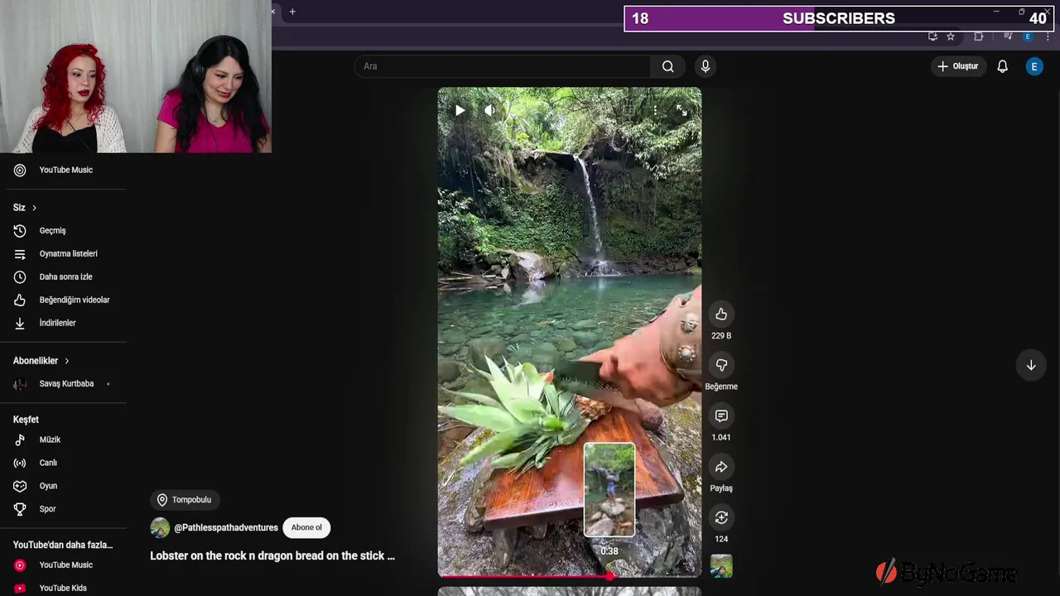Viewport: 1060px width, 596px height.
Task: Click the 'YouTube'dan daha fazla' heading
Action: coord(63,545)
